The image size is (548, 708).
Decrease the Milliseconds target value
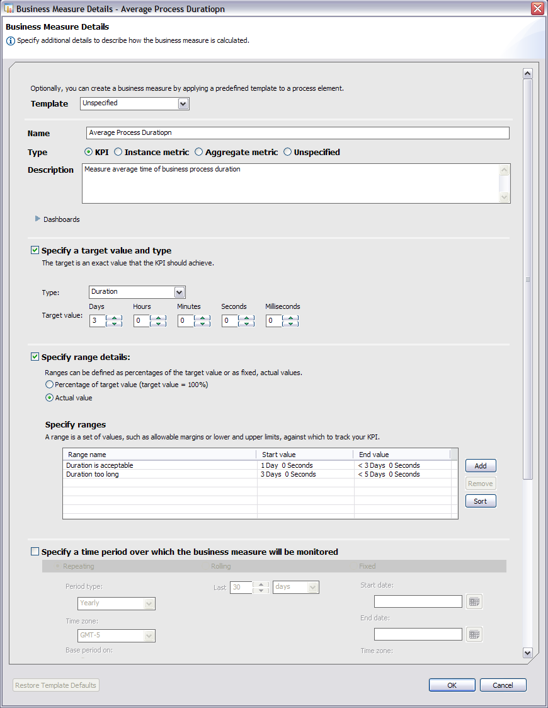[x=290, y=323]
